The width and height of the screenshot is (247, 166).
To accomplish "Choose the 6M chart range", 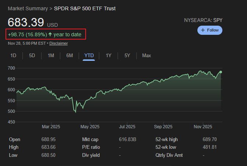I will pos(69,55).
